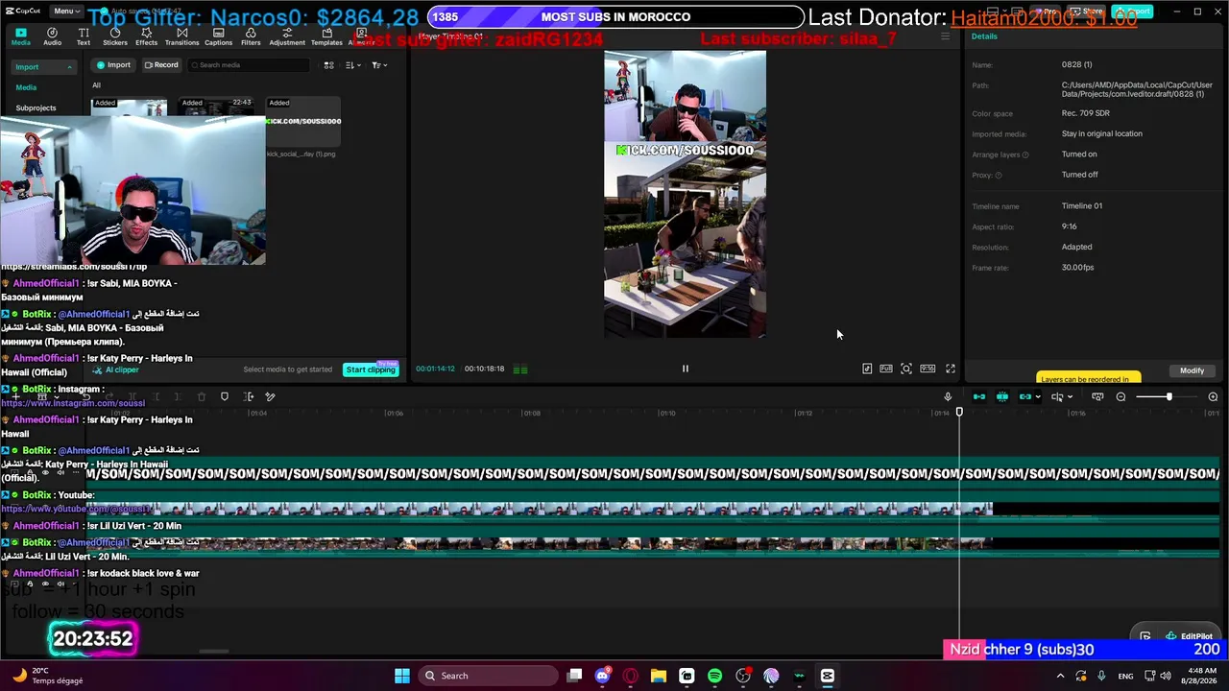The image size is (1229, 691).
Task: Expand the linkage options arrow
Action: 1038,397
